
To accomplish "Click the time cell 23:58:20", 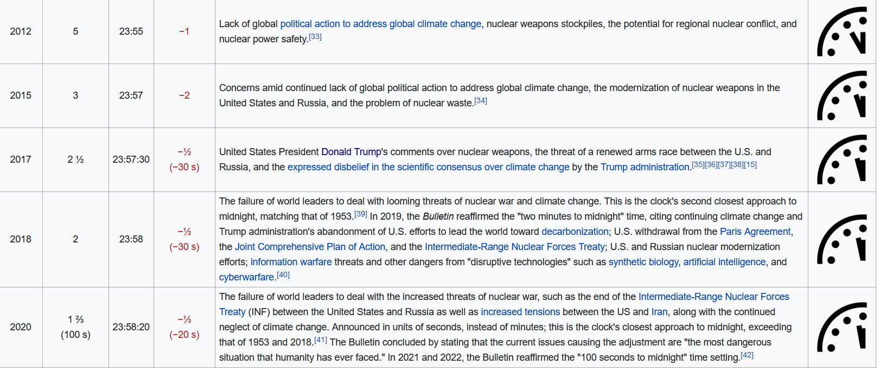I will [131, 327].
